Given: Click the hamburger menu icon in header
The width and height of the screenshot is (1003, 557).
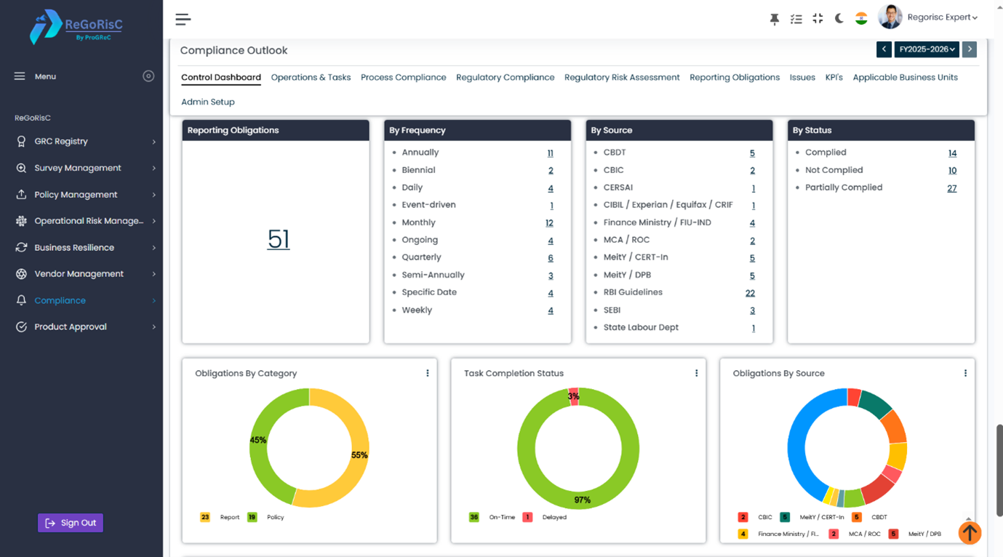Looking at the screenshot, I should pyautogui.click(x=183, y=19).
